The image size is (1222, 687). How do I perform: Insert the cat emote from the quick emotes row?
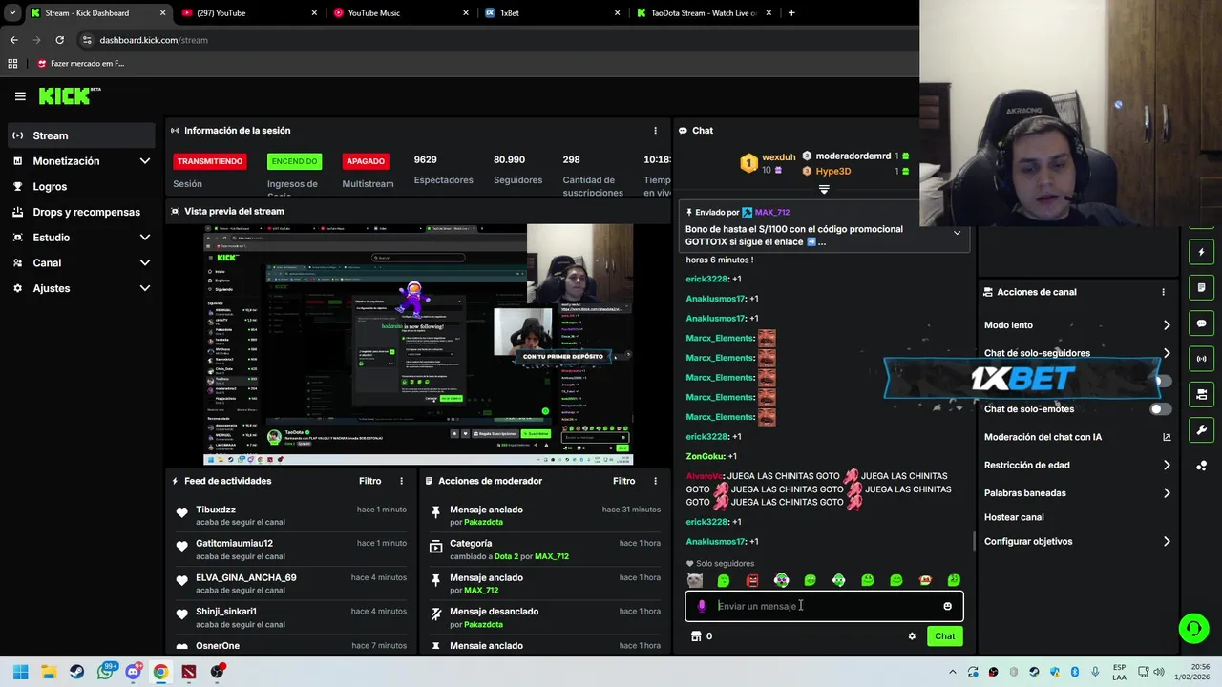click(695, 580)
